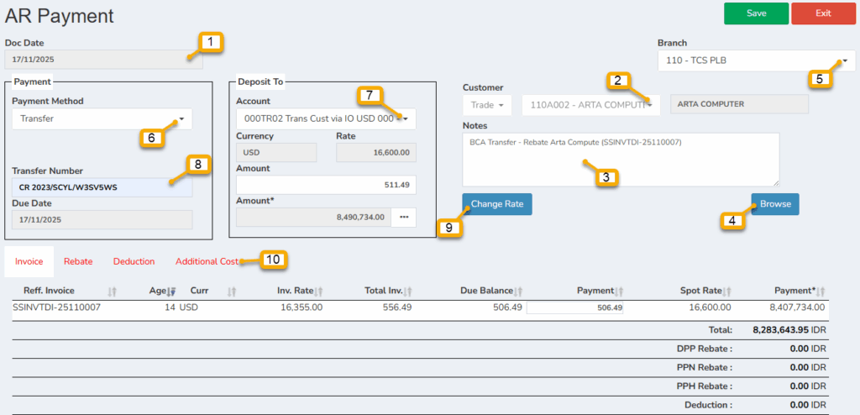Screen dimensions: 860x415
Task: Click into the Notes text area
Action: [x=620, y=159]
